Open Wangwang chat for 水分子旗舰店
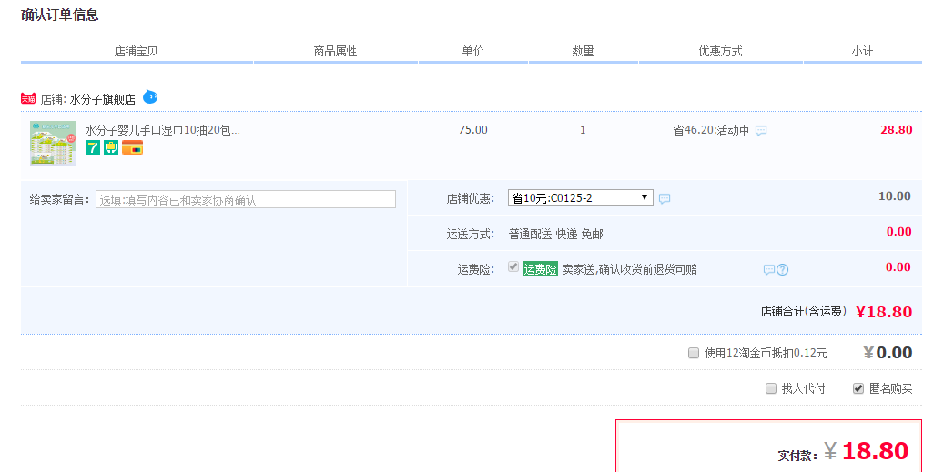This screenshot has height=472, width=944. [150, 96]
